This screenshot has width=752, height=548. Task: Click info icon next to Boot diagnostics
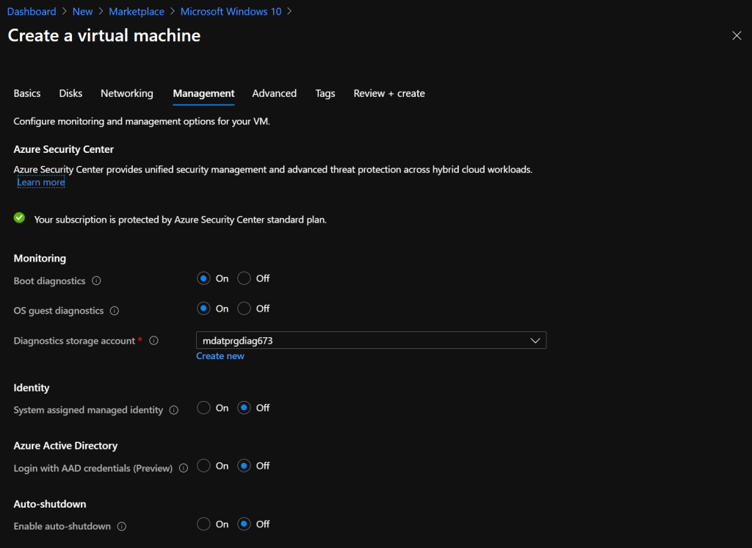pos(97,281)
